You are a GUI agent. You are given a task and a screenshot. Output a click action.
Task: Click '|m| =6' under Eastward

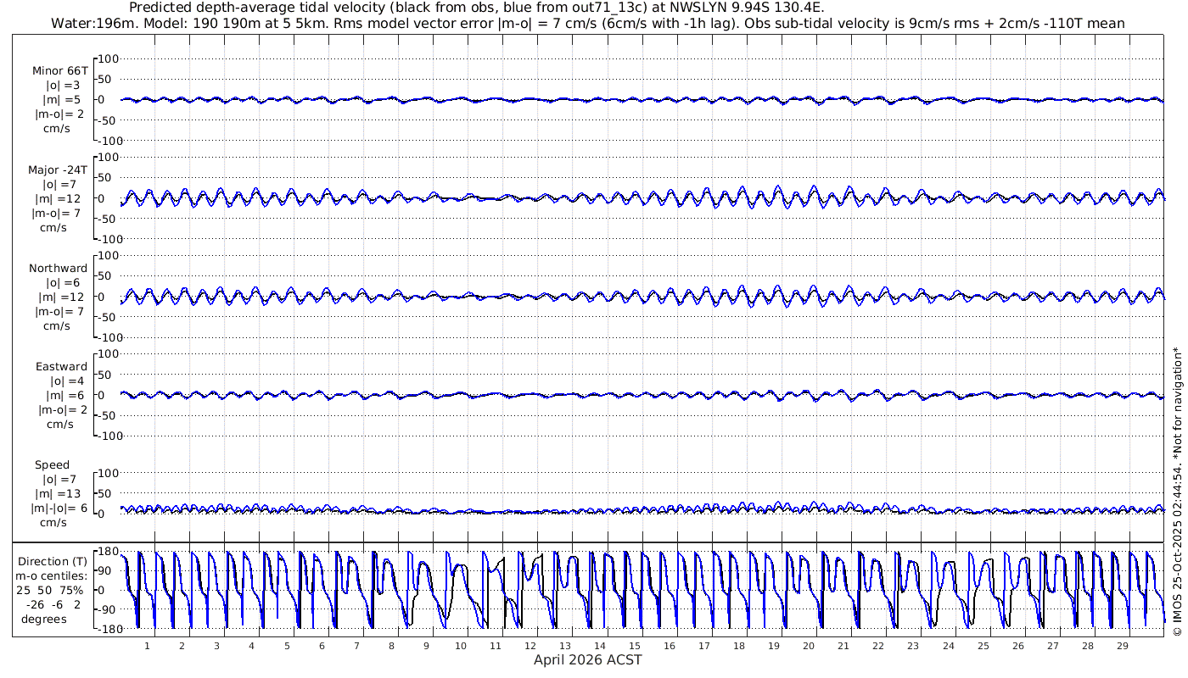point(65,395)
